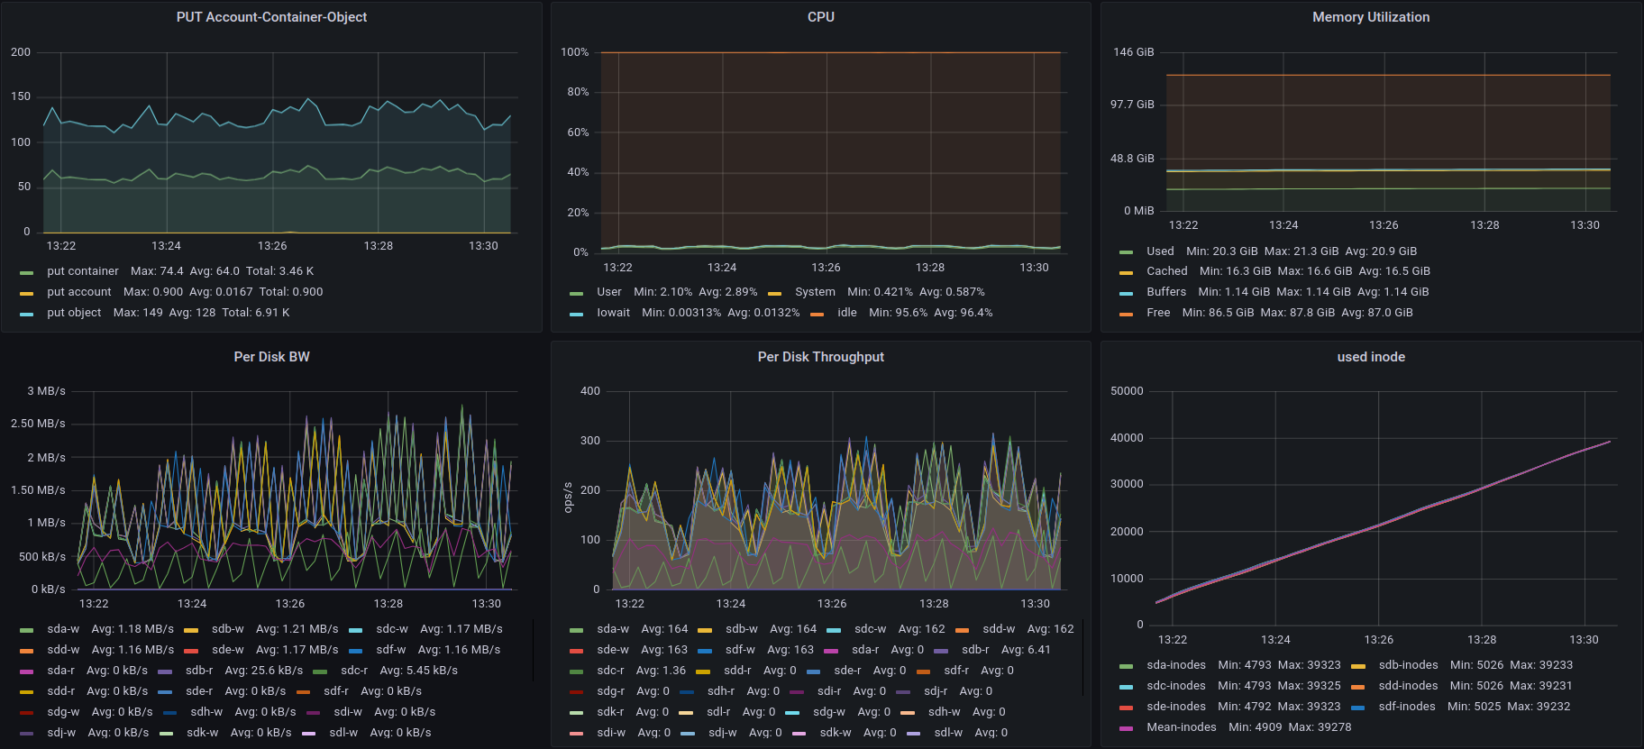Click the idle series color marker

click(x=817, y=314)
